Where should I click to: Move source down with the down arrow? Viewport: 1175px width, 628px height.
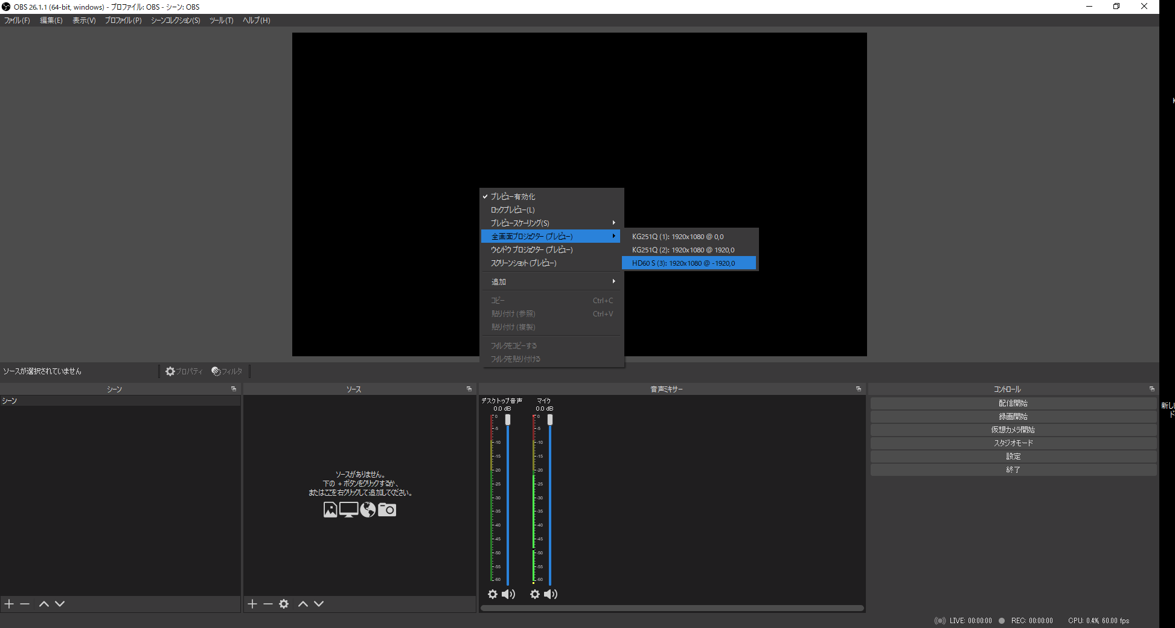(319, 604)
